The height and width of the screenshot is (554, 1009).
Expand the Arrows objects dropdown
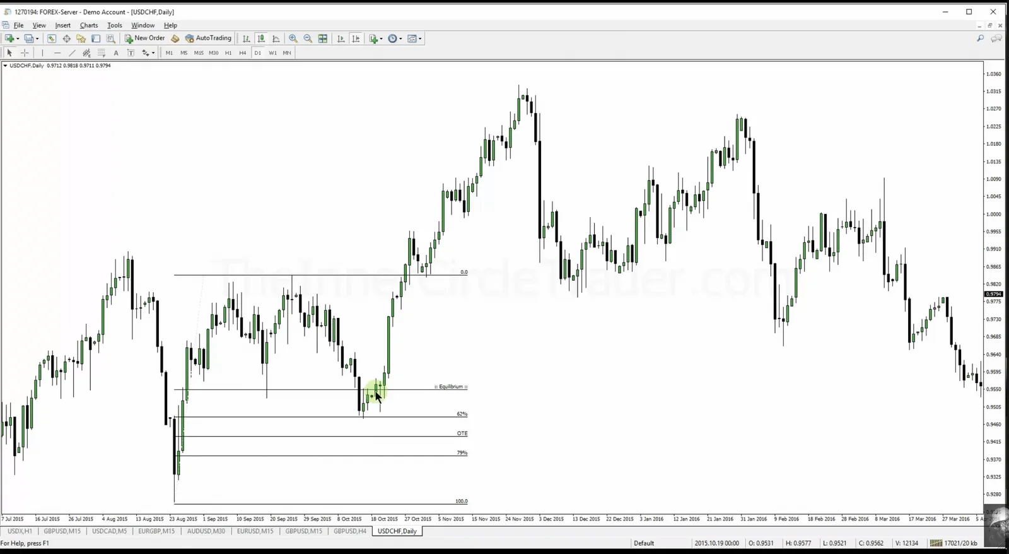[x=153, y=53]
